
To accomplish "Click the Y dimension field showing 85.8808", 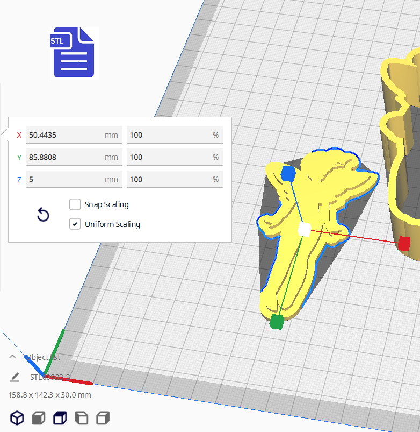I will click(64, 157).
